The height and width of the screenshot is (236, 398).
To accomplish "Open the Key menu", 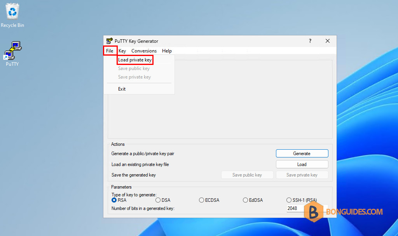I will (122, 51).
